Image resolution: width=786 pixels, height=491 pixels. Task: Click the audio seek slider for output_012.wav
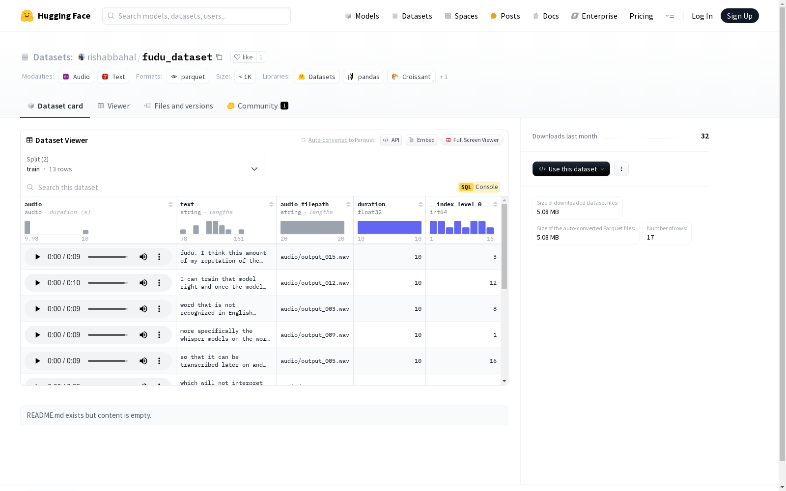click(108, 283)
